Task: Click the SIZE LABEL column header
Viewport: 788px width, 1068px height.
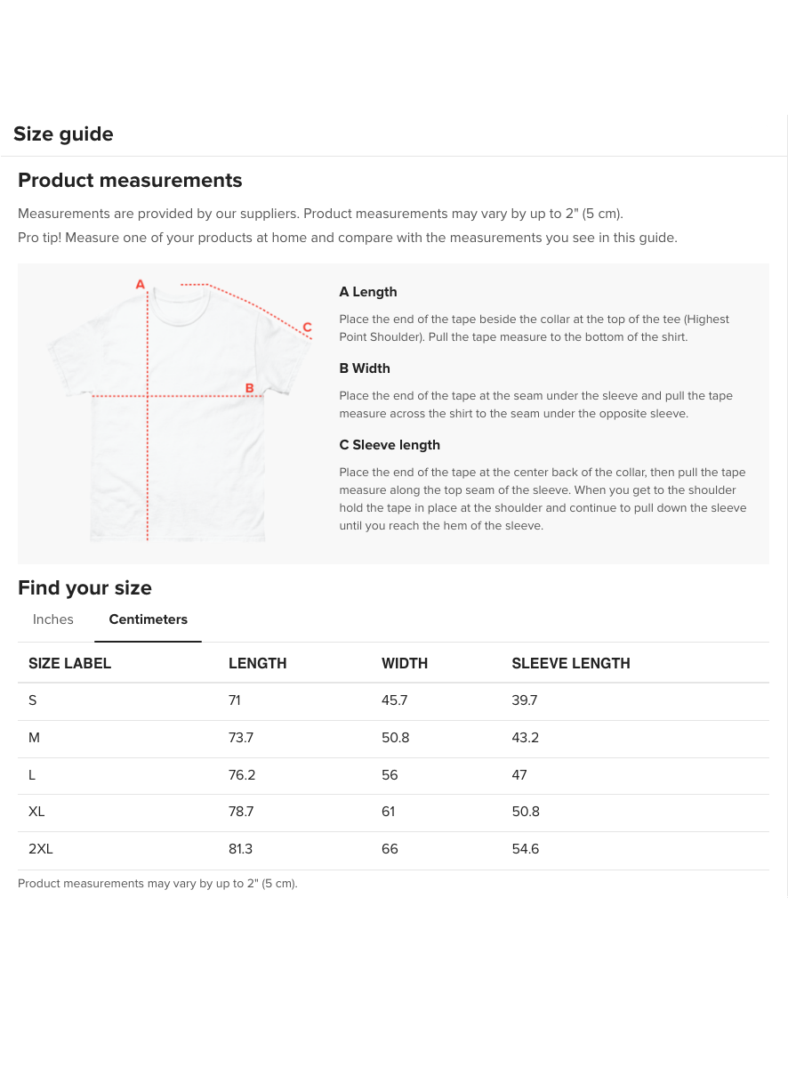Action: click(x=70, y=663)
